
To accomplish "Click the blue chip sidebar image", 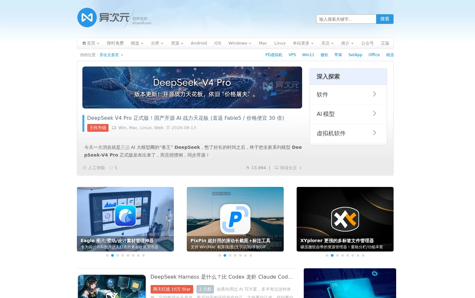I will pyautogui.click(x=350, y=283).
